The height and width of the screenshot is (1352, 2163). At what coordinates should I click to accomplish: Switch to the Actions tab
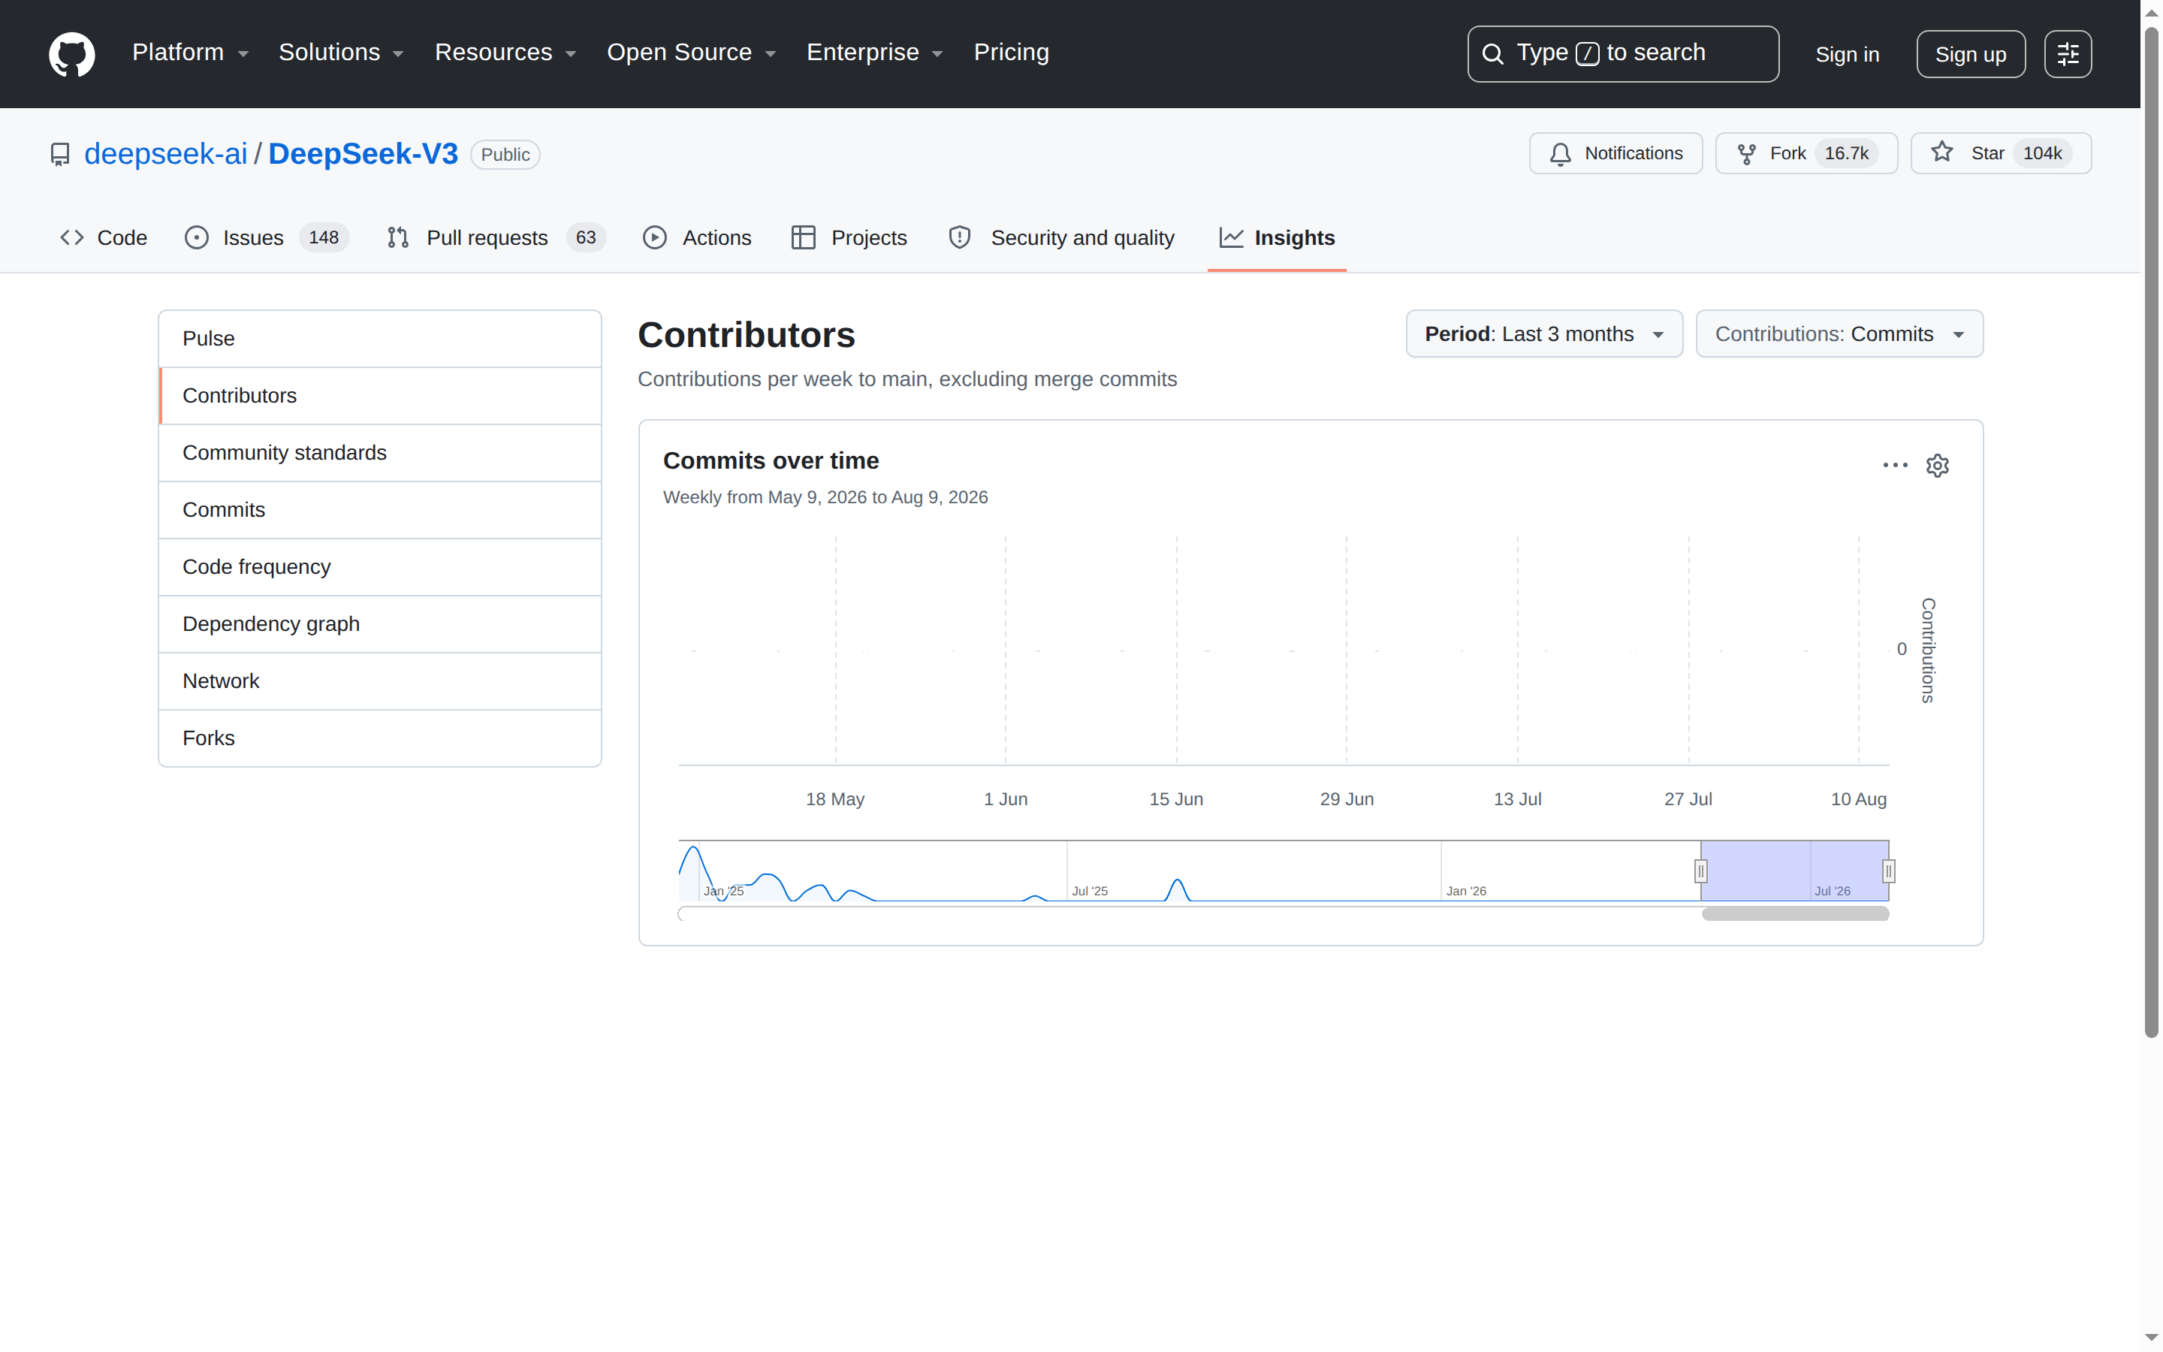point(697,238)
